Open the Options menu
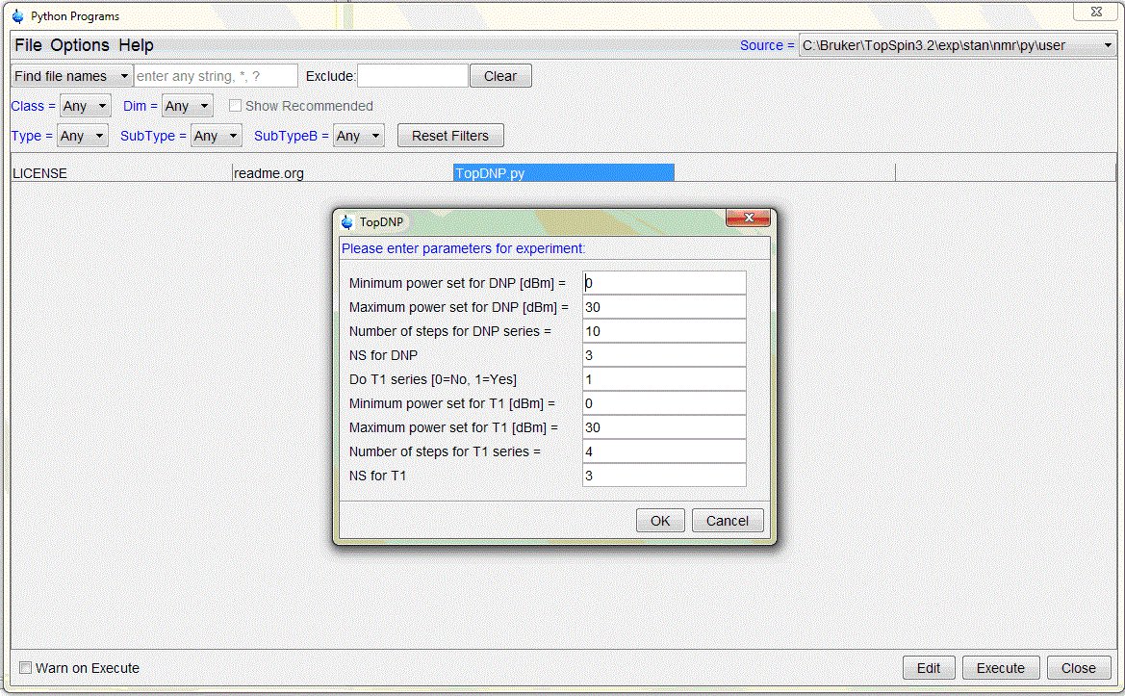The width and height of the screenshot is (1125, 696). coord(80,45)
